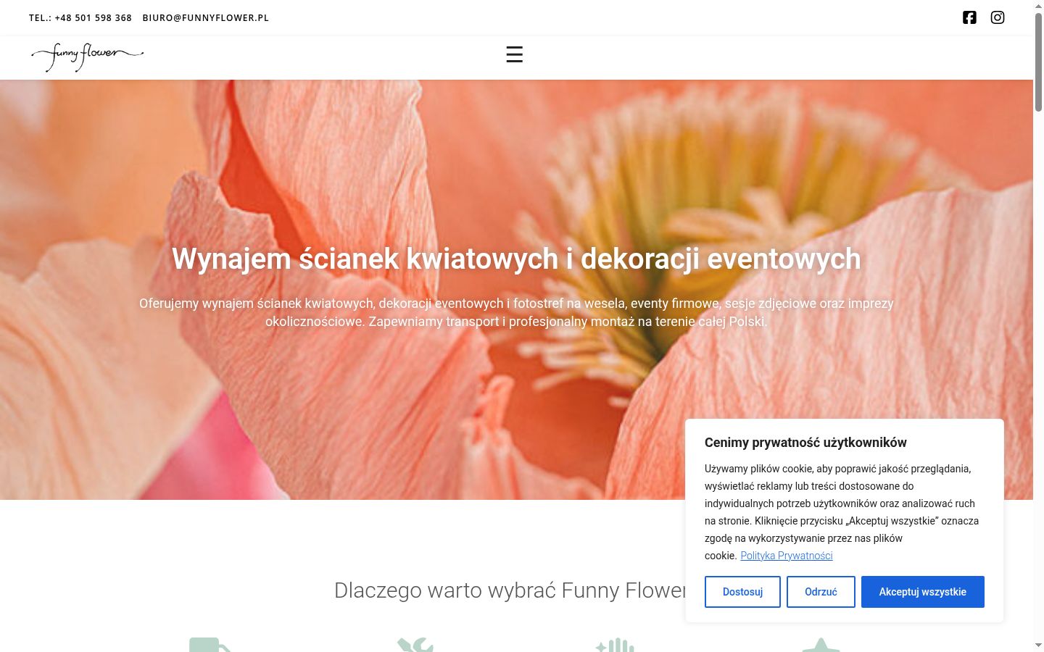Image resolution: width=1044 pixels, height=652 pixels.
Task: Click the page vertical scrollbar thumb
Action: tap(1038, 62)
